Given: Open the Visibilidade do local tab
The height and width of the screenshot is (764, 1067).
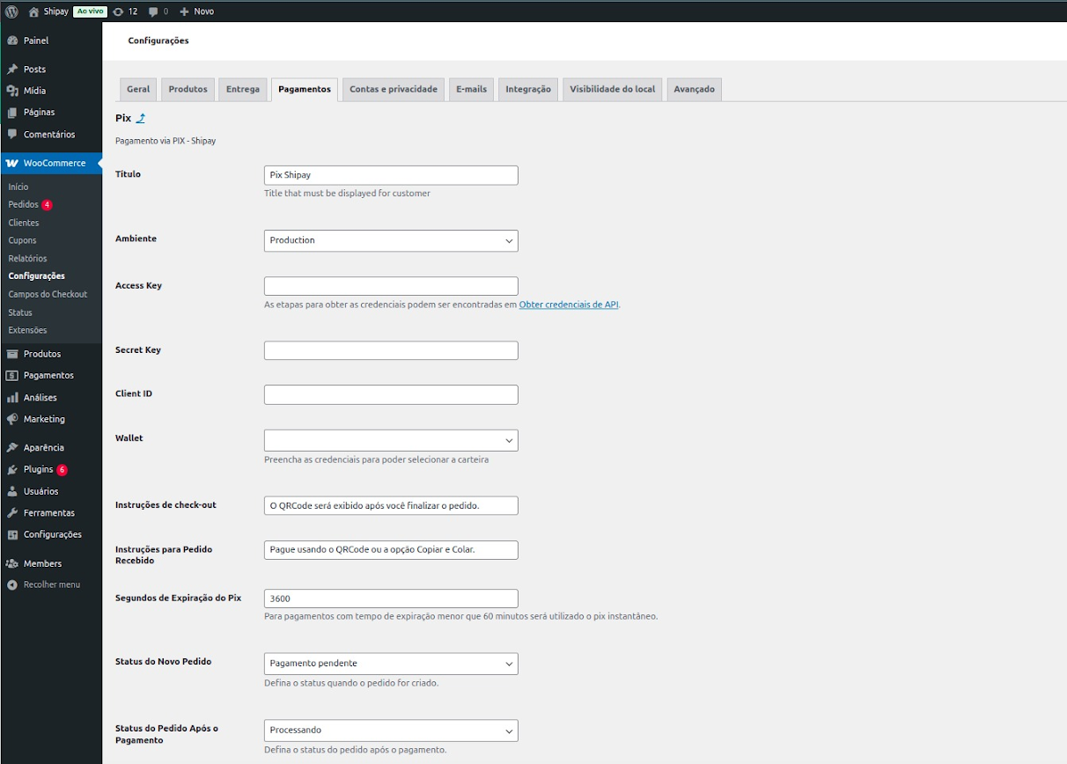Looking at the screenshot, I should coord(613,90).
